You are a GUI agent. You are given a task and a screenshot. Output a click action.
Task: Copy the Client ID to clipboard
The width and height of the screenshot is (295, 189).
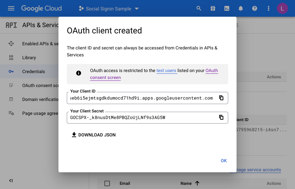point(221,98)
